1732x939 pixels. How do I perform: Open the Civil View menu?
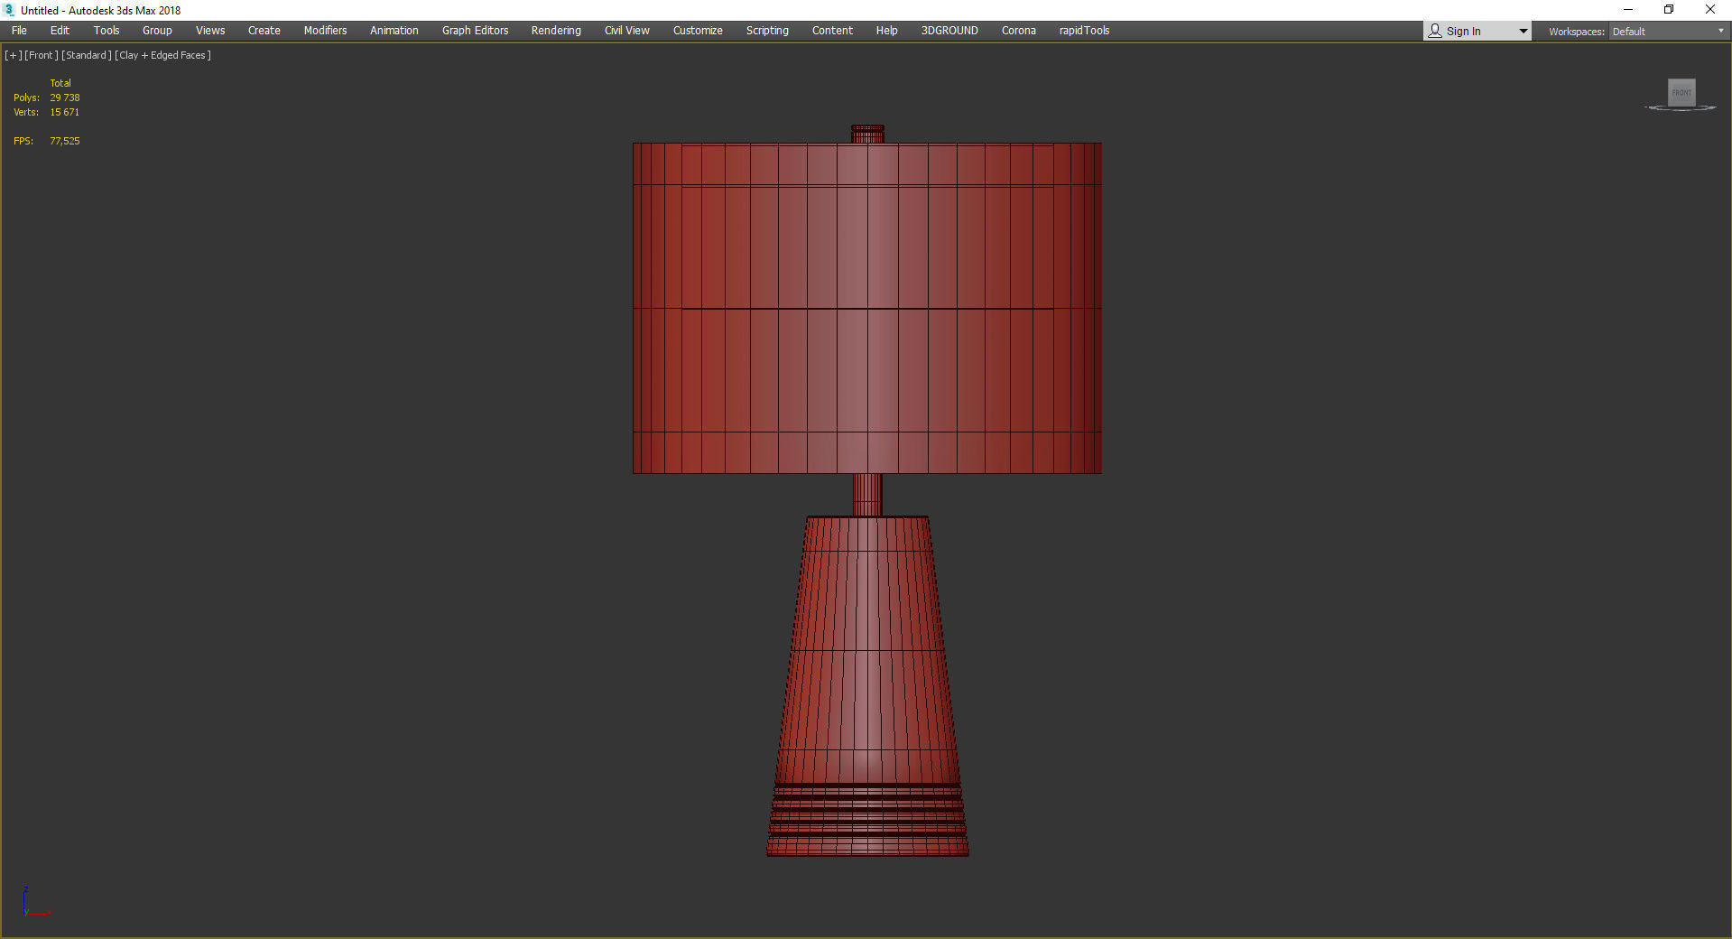pyautogui.click(x=627, y=31)
